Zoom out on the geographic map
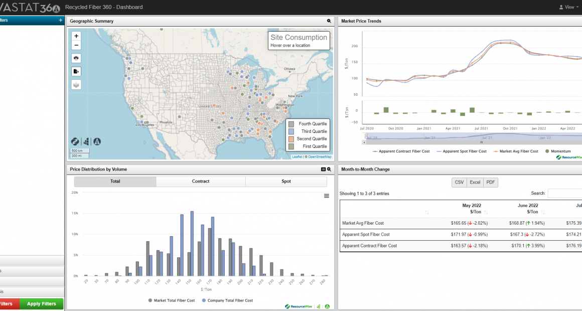582x311 pixels. (76, 45)
